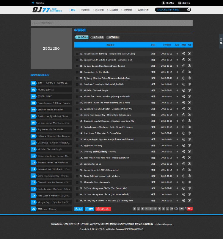This screenshot has height=239, width=223.
Task: Download Sugababes - In The Middle
Action: [189, 72]
